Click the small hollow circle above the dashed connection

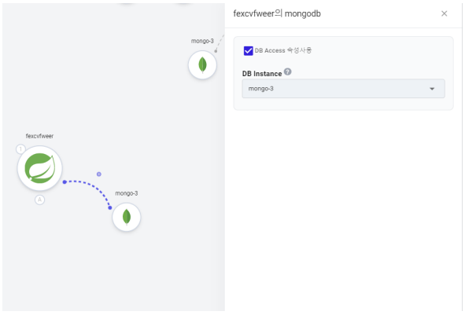pos(99,174)
